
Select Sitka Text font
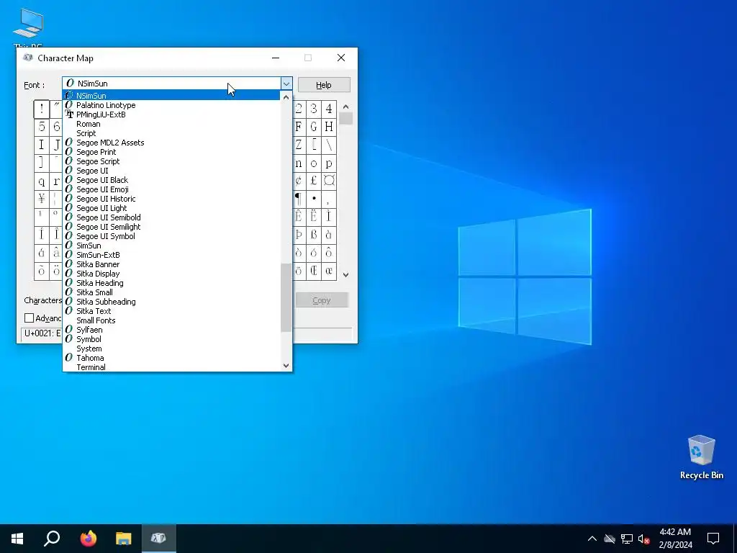[171, 311]
